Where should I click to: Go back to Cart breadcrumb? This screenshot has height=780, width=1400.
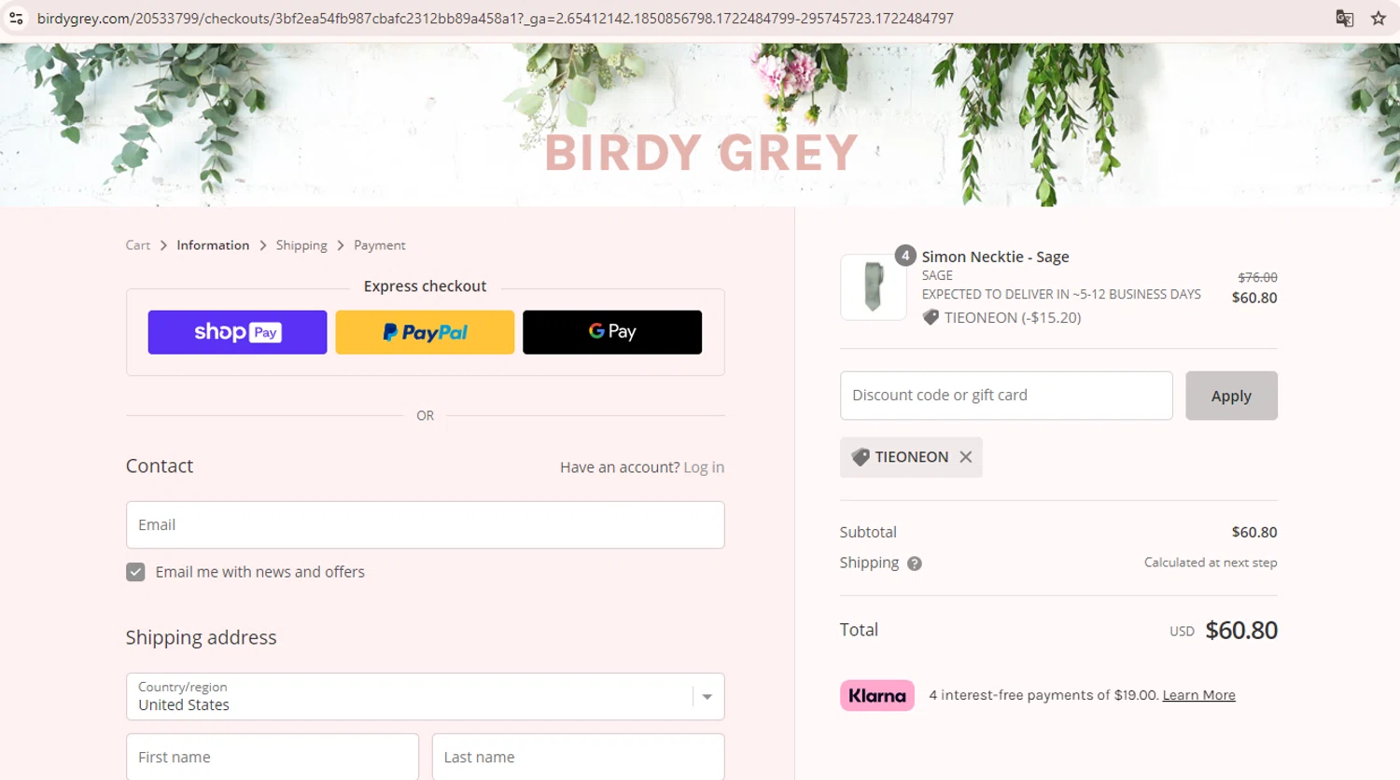(138, 245)
